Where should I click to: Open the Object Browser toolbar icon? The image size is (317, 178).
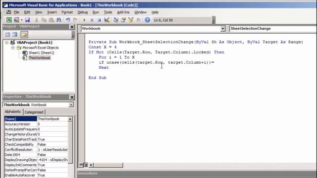coord(131,20)
